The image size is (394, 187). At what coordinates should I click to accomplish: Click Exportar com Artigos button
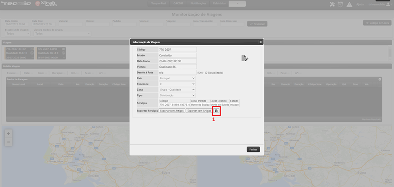pyautogui.click(x=200, y=111)
